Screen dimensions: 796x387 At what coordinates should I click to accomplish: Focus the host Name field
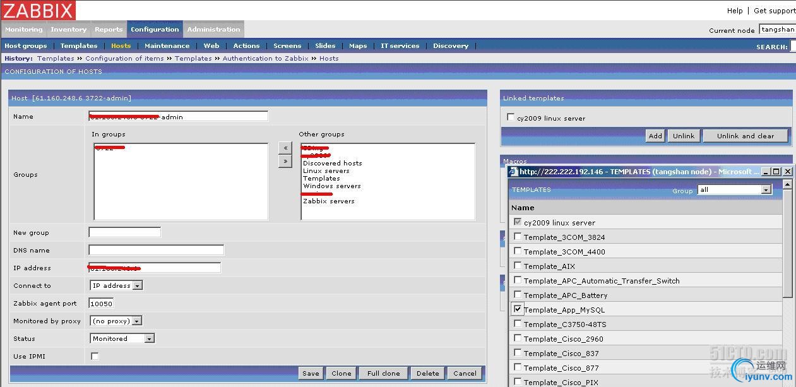coord(179,116)
